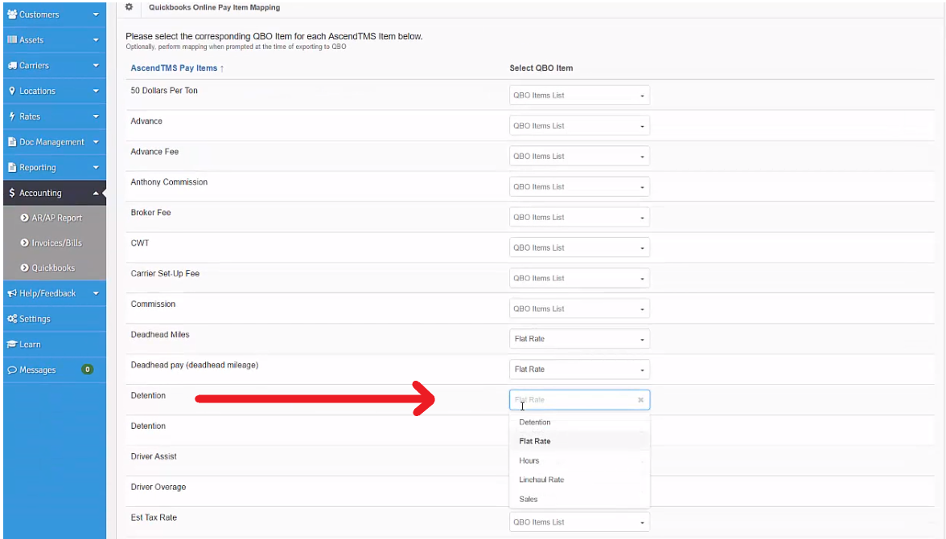Click the Est Tax Rate row label

coord(154,517)
